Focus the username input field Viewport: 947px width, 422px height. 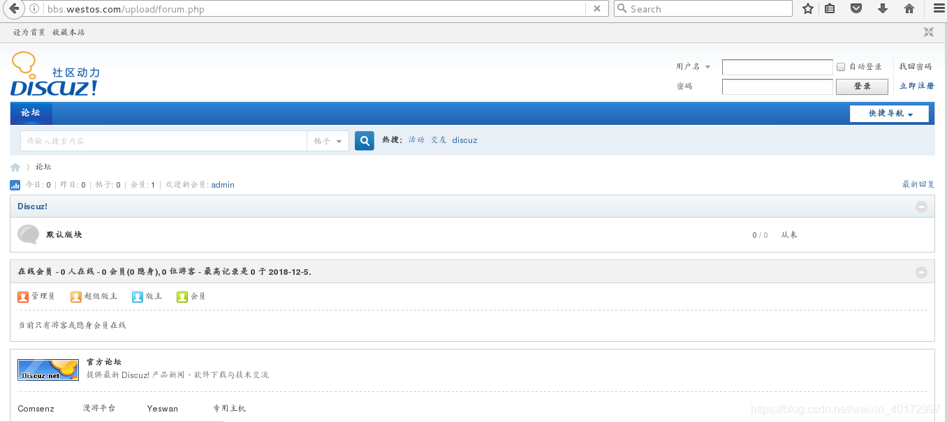click(777, 67)
